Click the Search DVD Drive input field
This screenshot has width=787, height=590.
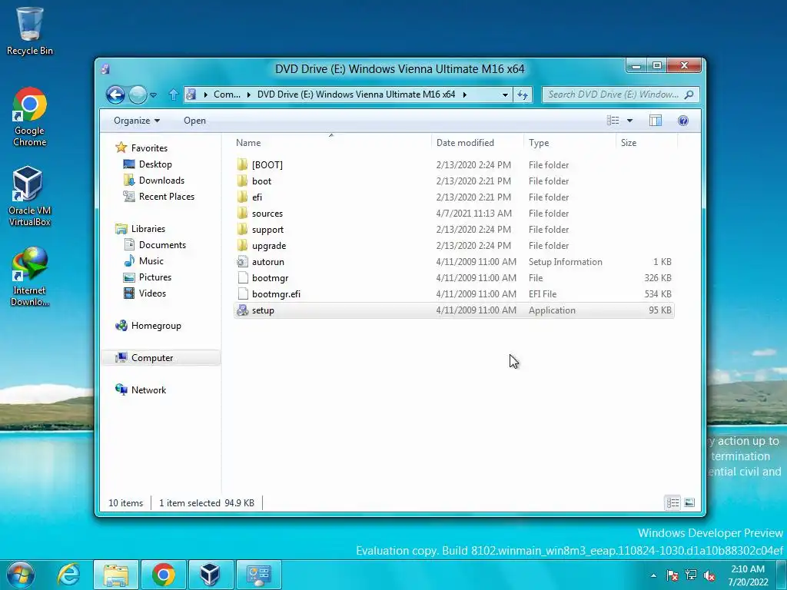[x=613, y=94]
